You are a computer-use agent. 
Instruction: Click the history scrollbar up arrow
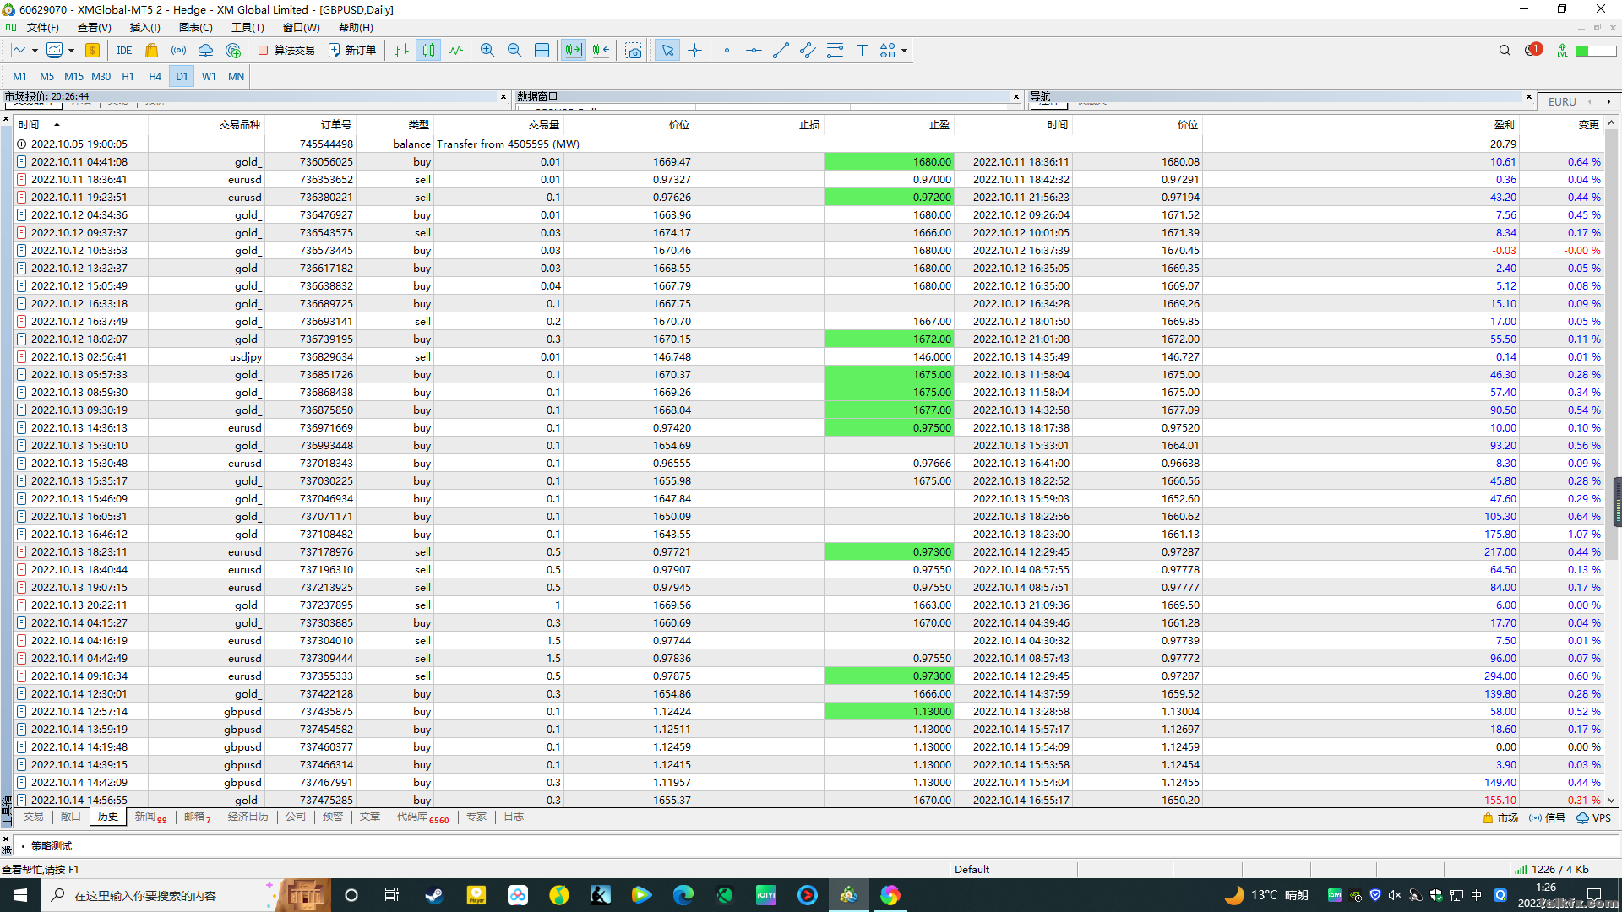click(x=1611, y=123)
